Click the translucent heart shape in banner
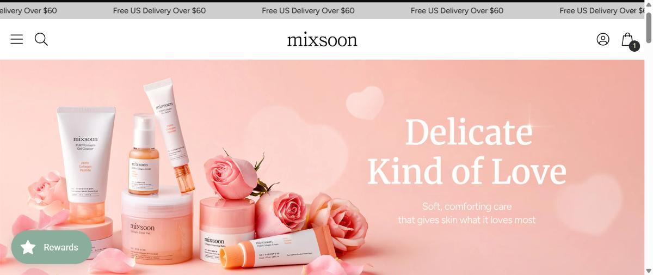The width and height of the screenshot is (653, 275). [x=365, y=101]
